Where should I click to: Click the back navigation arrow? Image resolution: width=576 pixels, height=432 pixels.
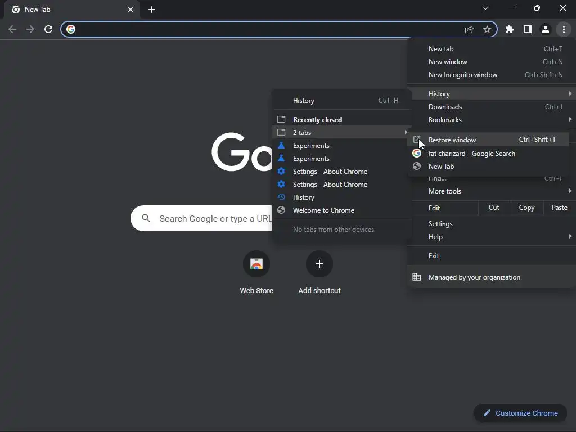pos(12,29)
